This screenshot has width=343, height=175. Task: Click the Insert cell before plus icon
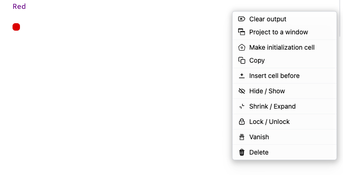click(x=241, y=76)
